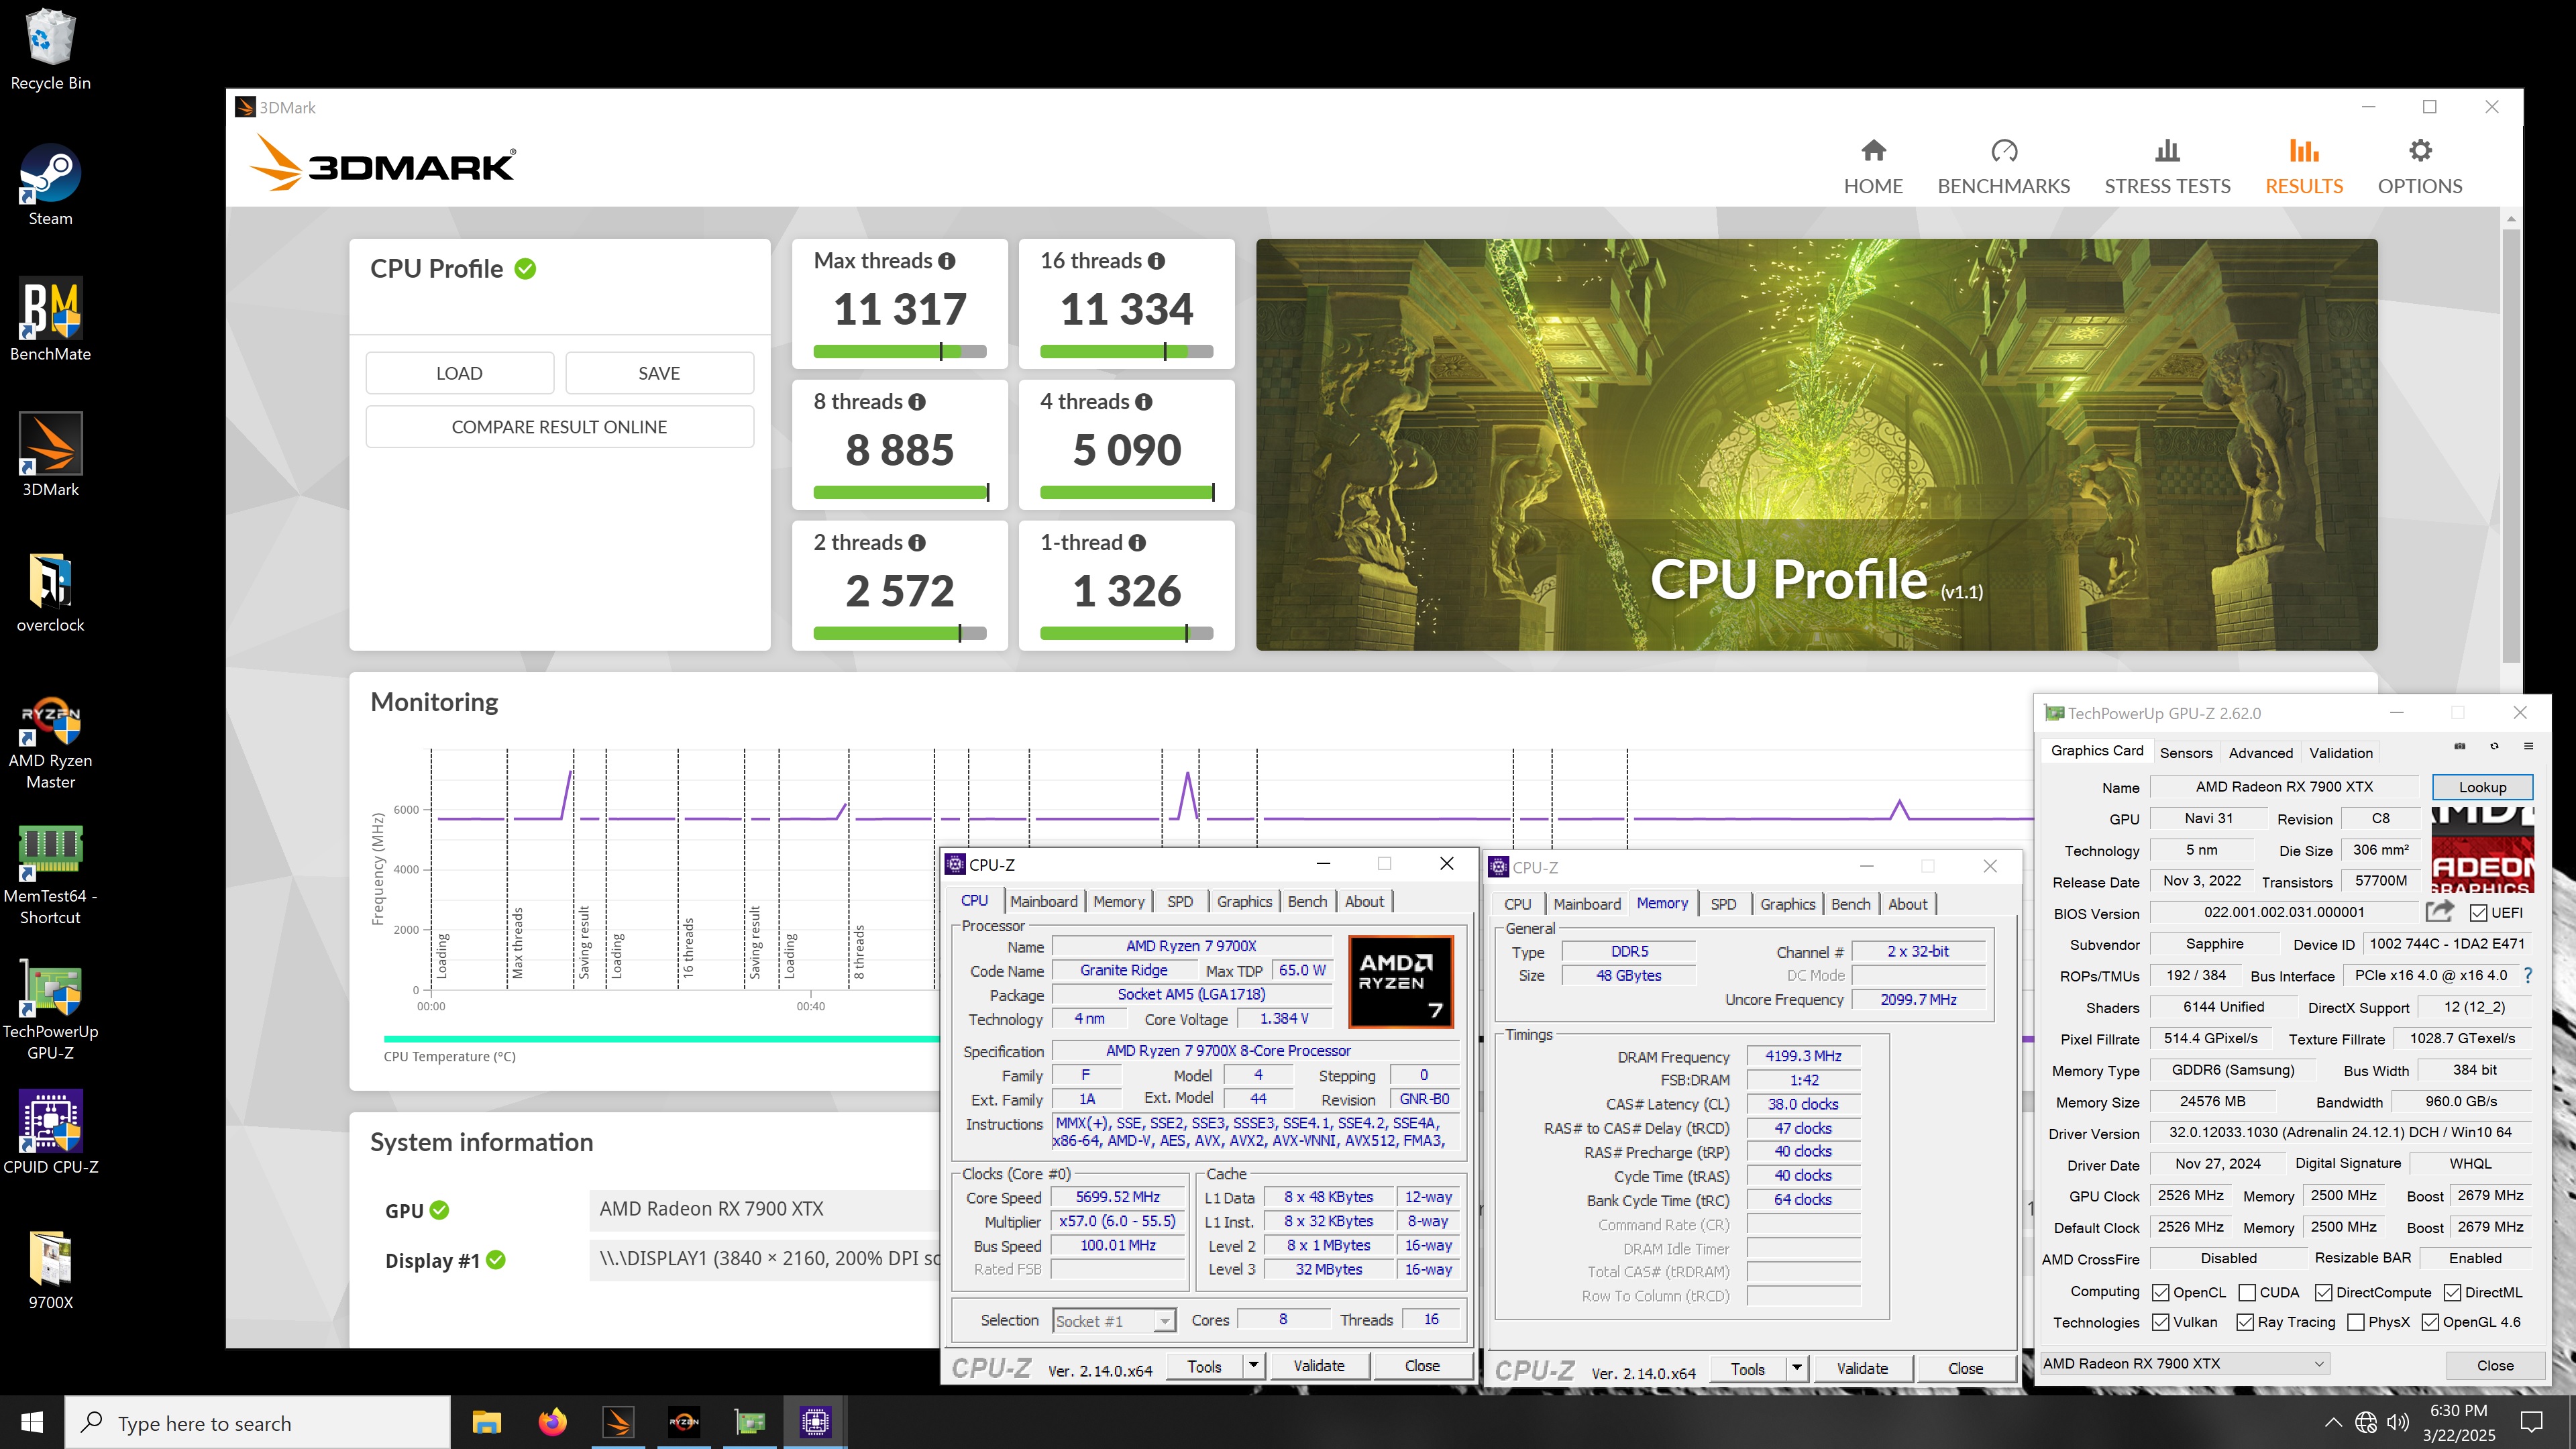Open the OPTIONS section in 3DMark
Viewport: 2576px width, 1449px height.
point(2420,166)
